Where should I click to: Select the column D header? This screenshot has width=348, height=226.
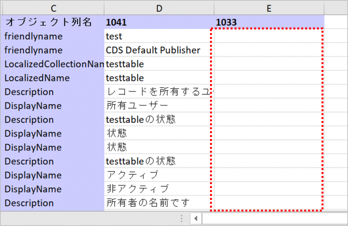click(159, 8)
